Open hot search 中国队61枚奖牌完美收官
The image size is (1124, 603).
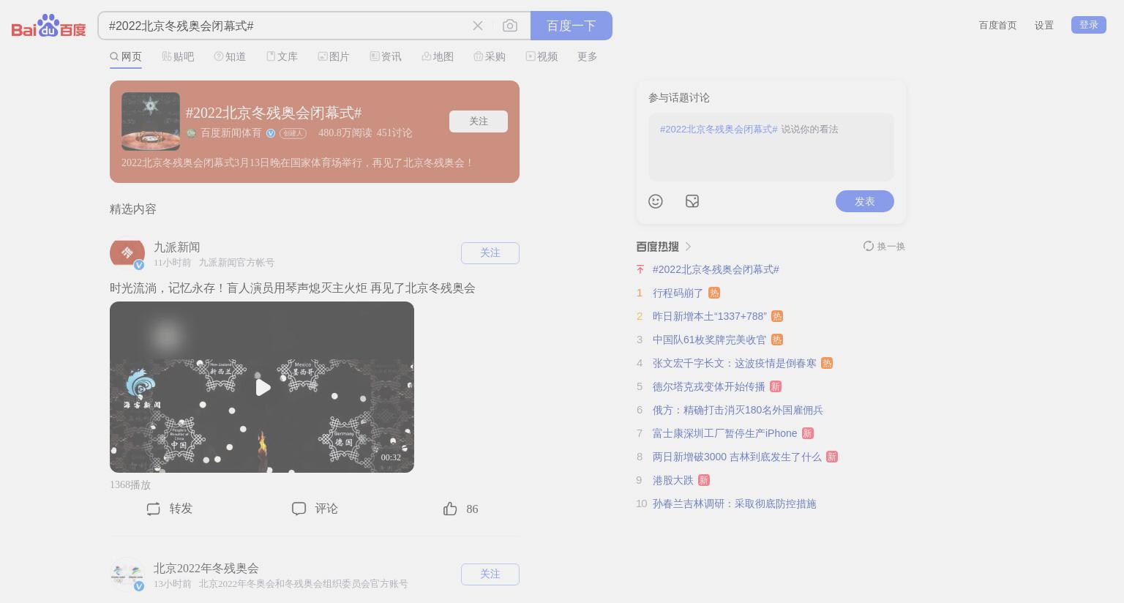click(710, 340)
